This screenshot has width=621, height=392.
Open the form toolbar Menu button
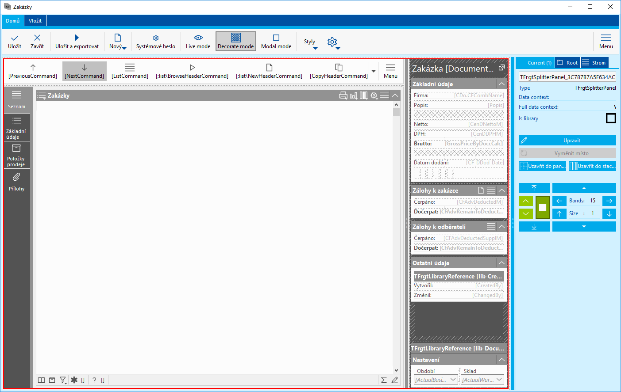[x=390, y=71]
